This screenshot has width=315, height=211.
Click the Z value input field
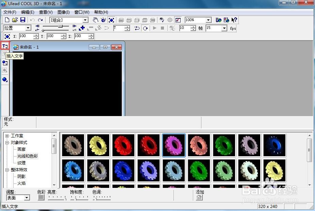tap(81, 36)
